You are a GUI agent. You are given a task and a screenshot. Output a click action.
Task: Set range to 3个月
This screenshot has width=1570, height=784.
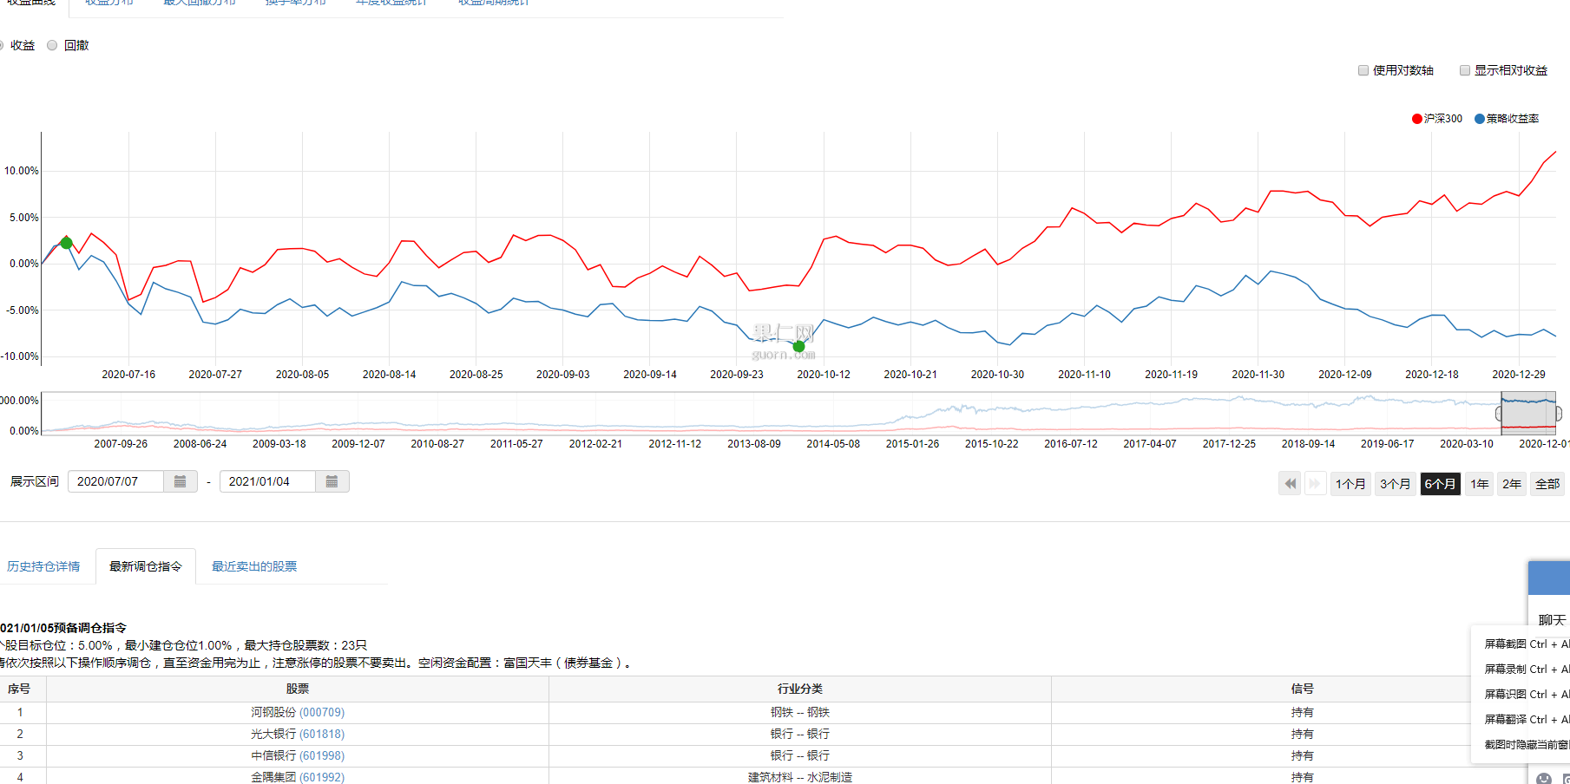click(x=1396, y=484)
